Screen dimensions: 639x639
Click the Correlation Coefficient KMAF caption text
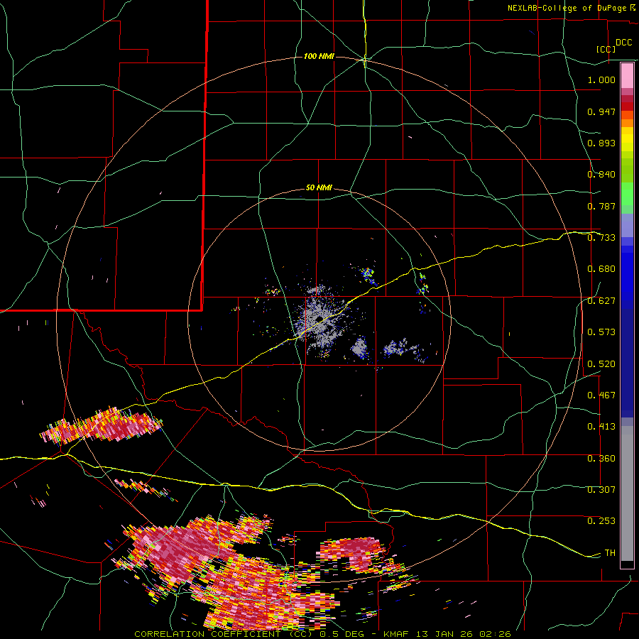tap(322, 634)
